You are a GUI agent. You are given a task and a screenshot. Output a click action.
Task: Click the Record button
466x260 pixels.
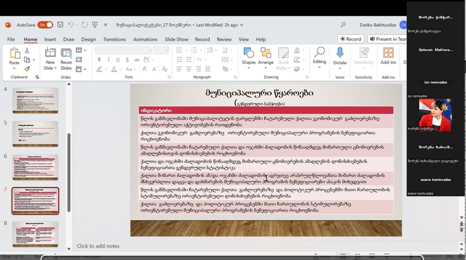click(x=350, y=39)
